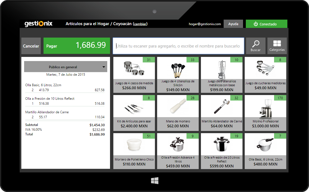Click the gestionix logo
The width and height of the screenshot is (309, 192).
tap(38, 24)
